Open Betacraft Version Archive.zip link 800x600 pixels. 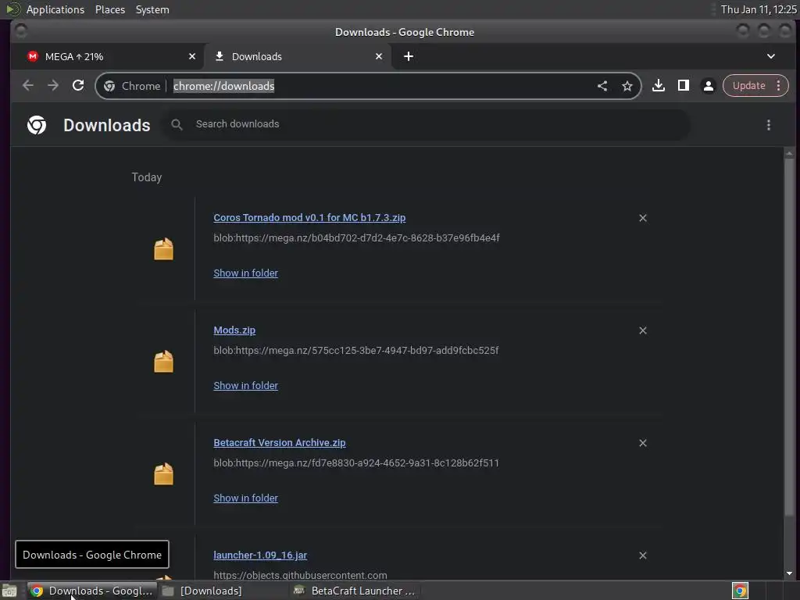(x=280, y=443)
